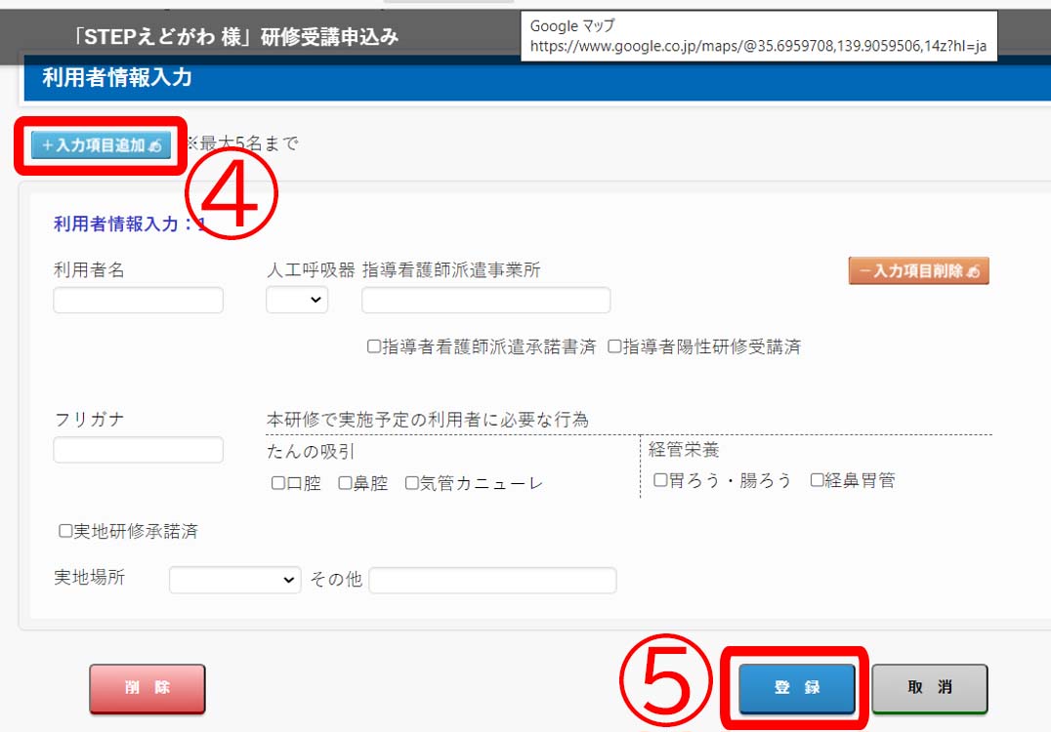
Task: Tick the 鼻腔 checkbox
Action: pyautogui.click(x=345, y=483)
